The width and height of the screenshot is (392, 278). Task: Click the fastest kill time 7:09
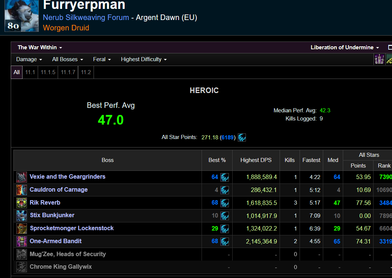[315, 216]
